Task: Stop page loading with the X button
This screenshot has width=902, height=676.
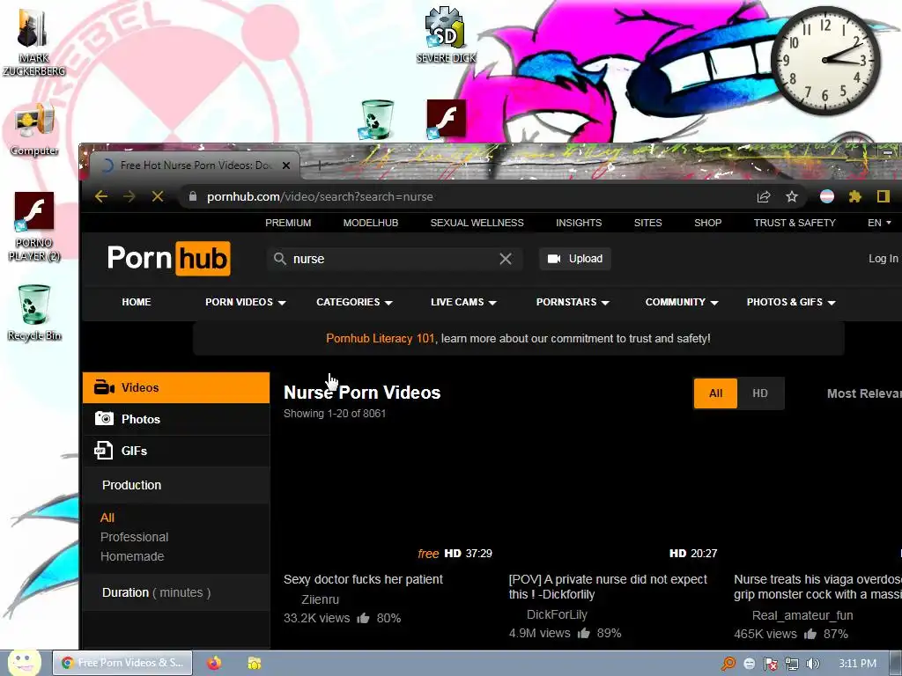Action: pyautogui.click(x=158, y=196)
